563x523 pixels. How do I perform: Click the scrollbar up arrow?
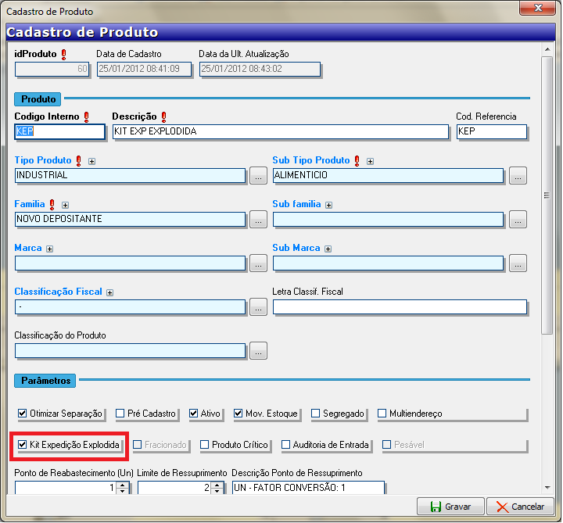(547, 49)
